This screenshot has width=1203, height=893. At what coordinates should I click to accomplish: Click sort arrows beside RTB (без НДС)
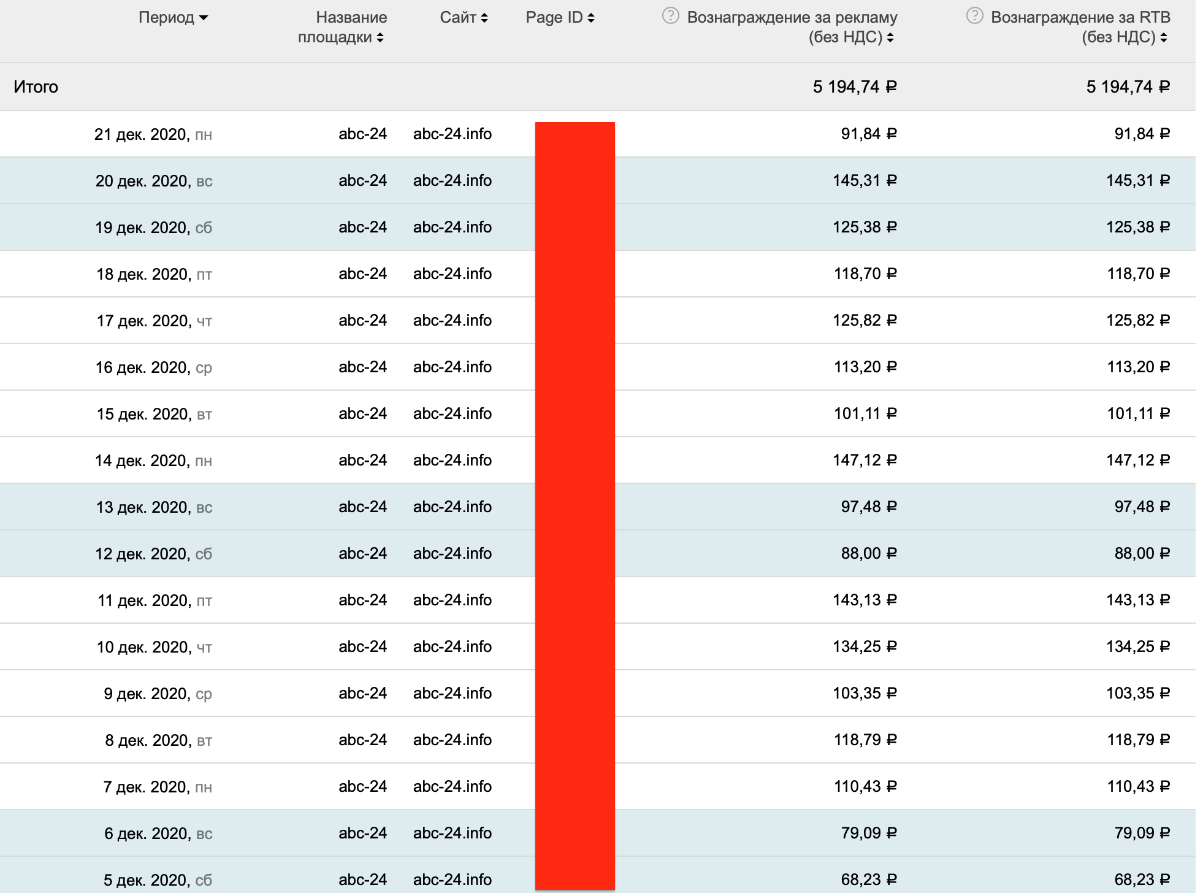coord(1164,38)
